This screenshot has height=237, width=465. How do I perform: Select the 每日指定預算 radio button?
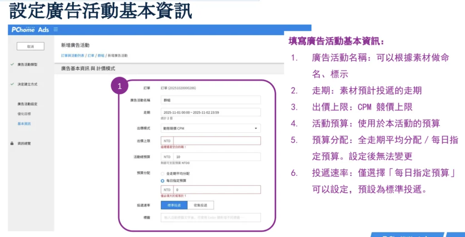click(x=163, y=180)
